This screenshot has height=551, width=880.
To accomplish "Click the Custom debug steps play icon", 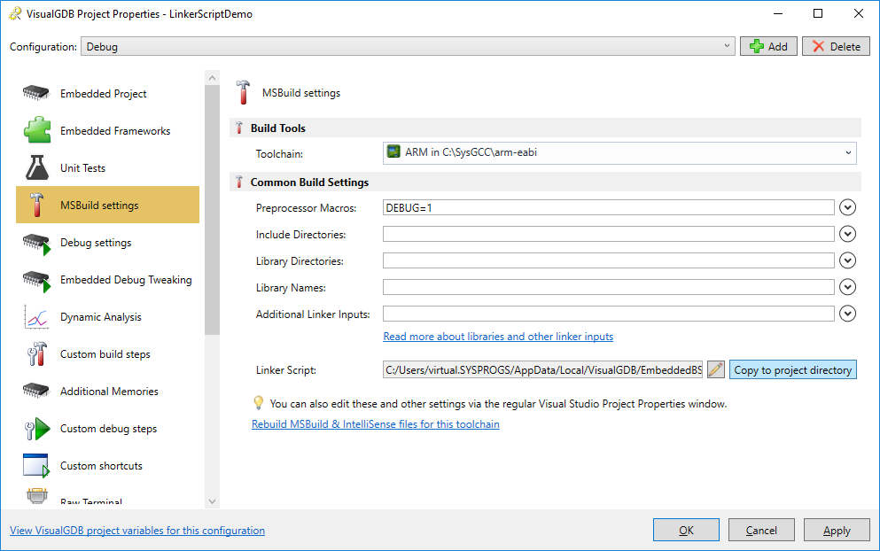I will click(37, 429).
